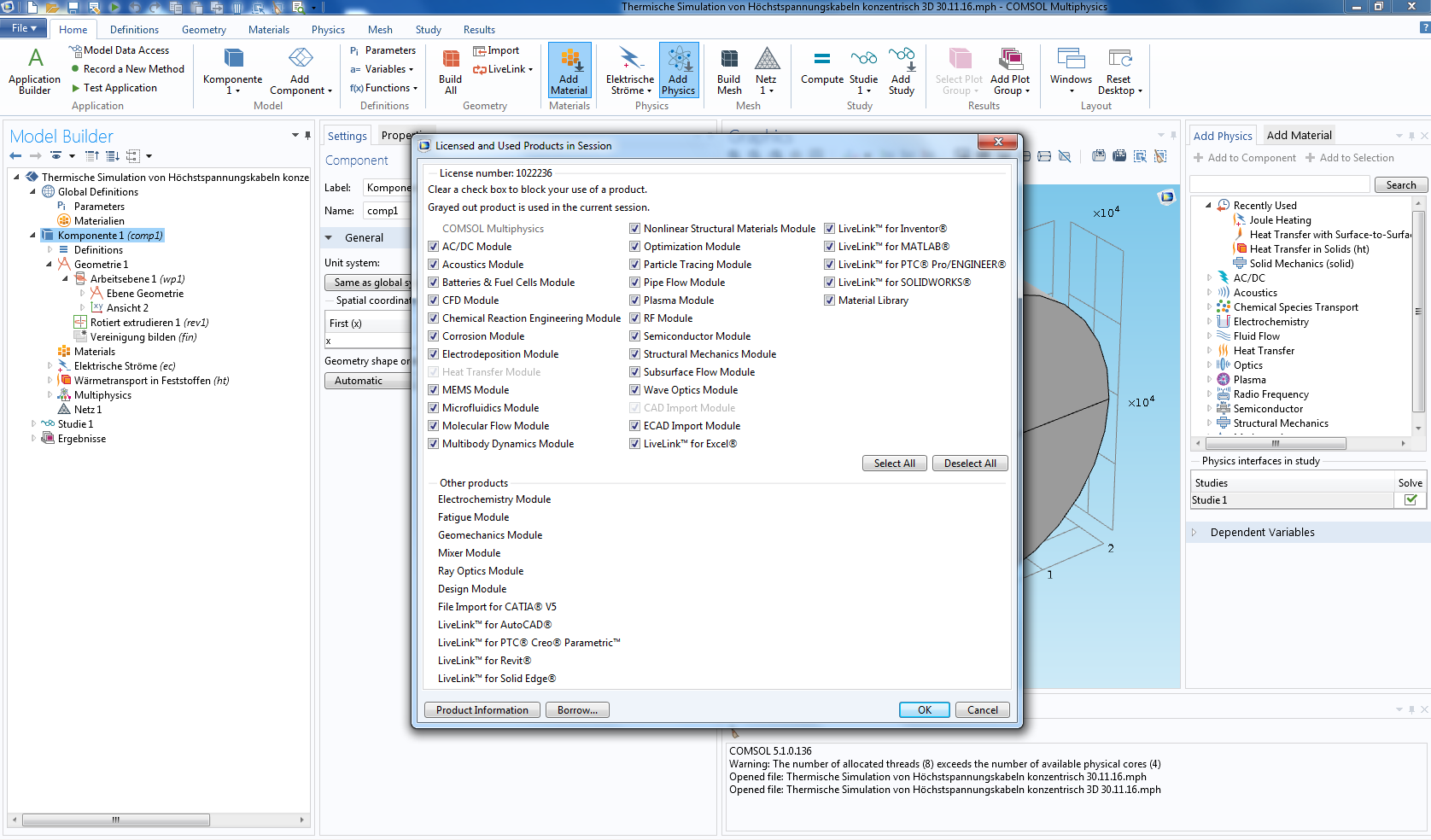Screen dimensions: 1431x840
Task: Switch to the Add Material tab
Action: pos(1299,136)
